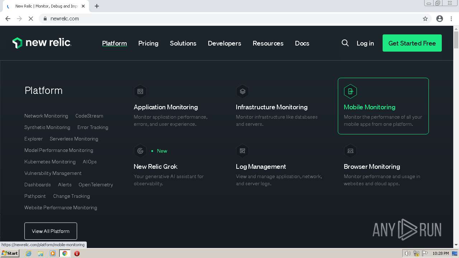The image size is (459, 258).
Task: Open the Windows Start menu
Action: [x=10, y=253]
